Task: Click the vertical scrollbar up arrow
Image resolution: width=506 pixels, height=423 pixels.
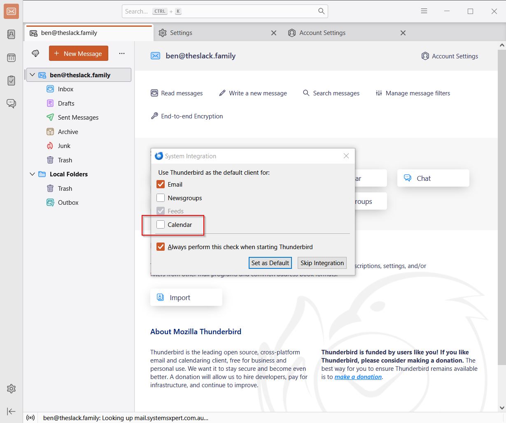Action: (502, 45)
